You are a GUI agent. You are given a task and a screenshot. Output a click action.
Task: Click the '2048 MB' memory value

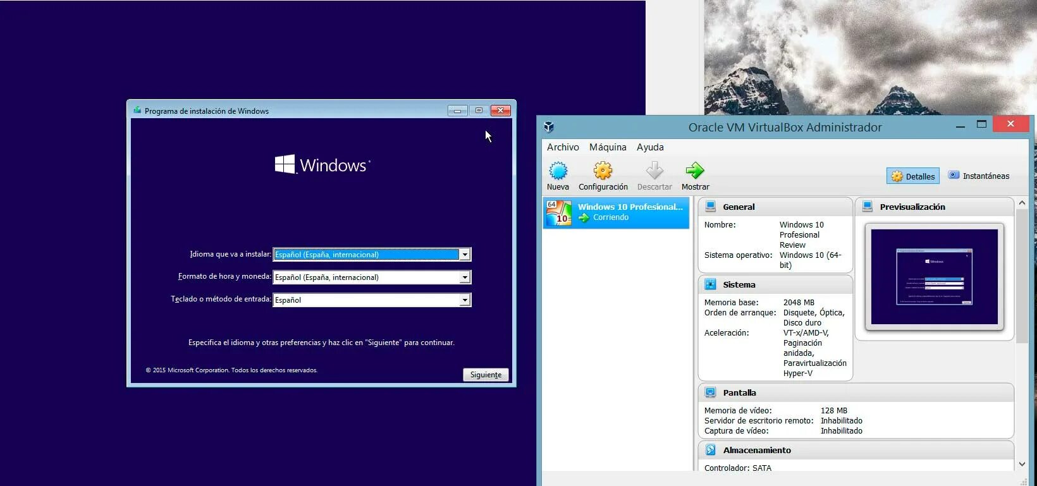tap(799, 303)
